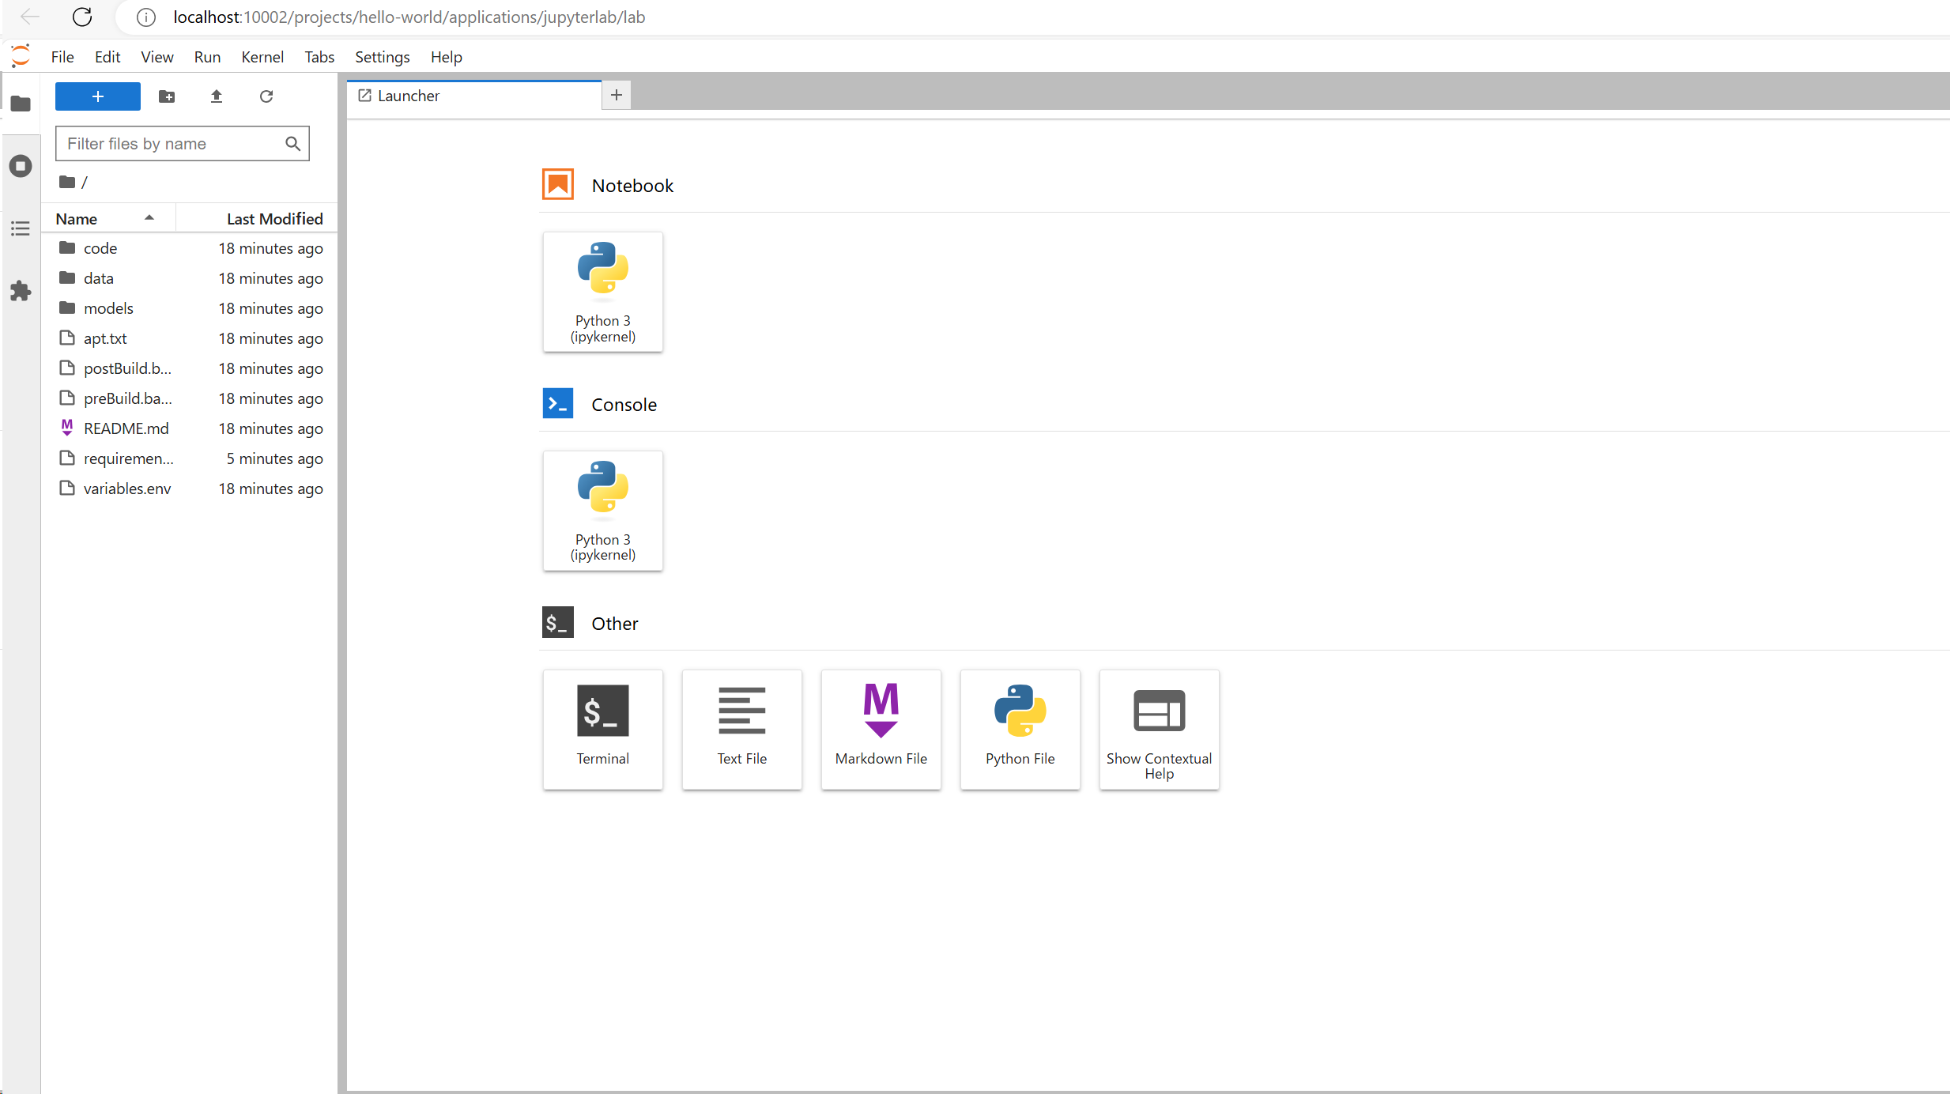Open the models folder
This screenshot has width=1950, height=1094.
(108, 308)
